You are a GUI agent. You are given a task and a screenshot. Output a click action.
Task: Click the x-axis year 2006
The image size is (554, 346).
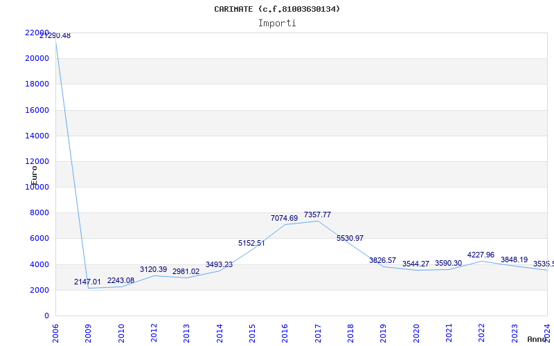55,334
